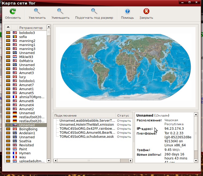The width and height of the screenshot is (203, 176).
Task: Select relay wau
Action: pos(26,157)
